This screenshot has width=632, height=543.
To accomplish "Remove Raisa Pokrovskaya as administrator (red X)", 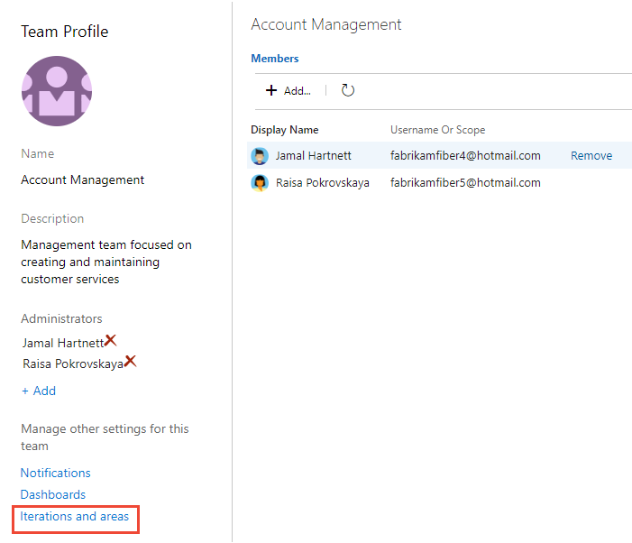I will click(130, 361).
